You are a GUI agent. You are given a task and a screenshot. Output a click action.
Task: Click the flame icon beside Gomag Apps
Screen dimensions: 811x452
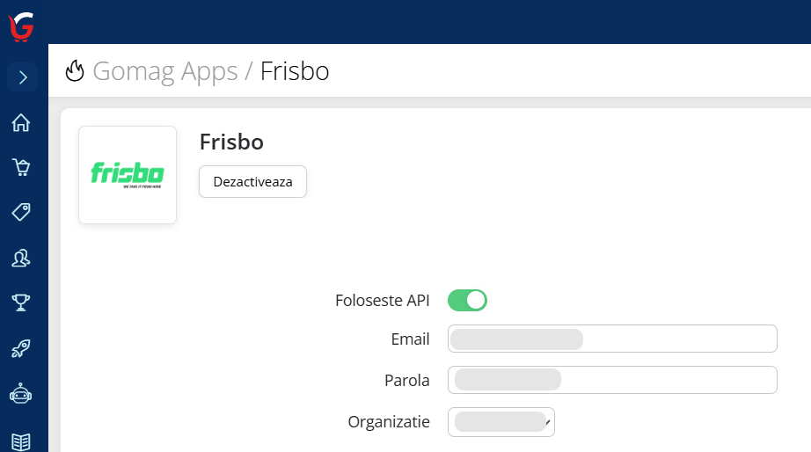75,71
